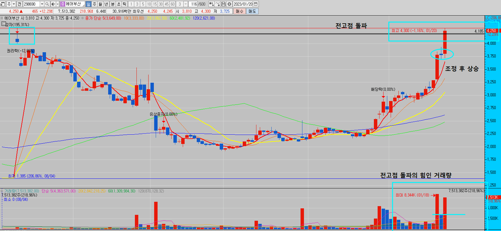Switch to 초 second chart period

pos(119,4)
